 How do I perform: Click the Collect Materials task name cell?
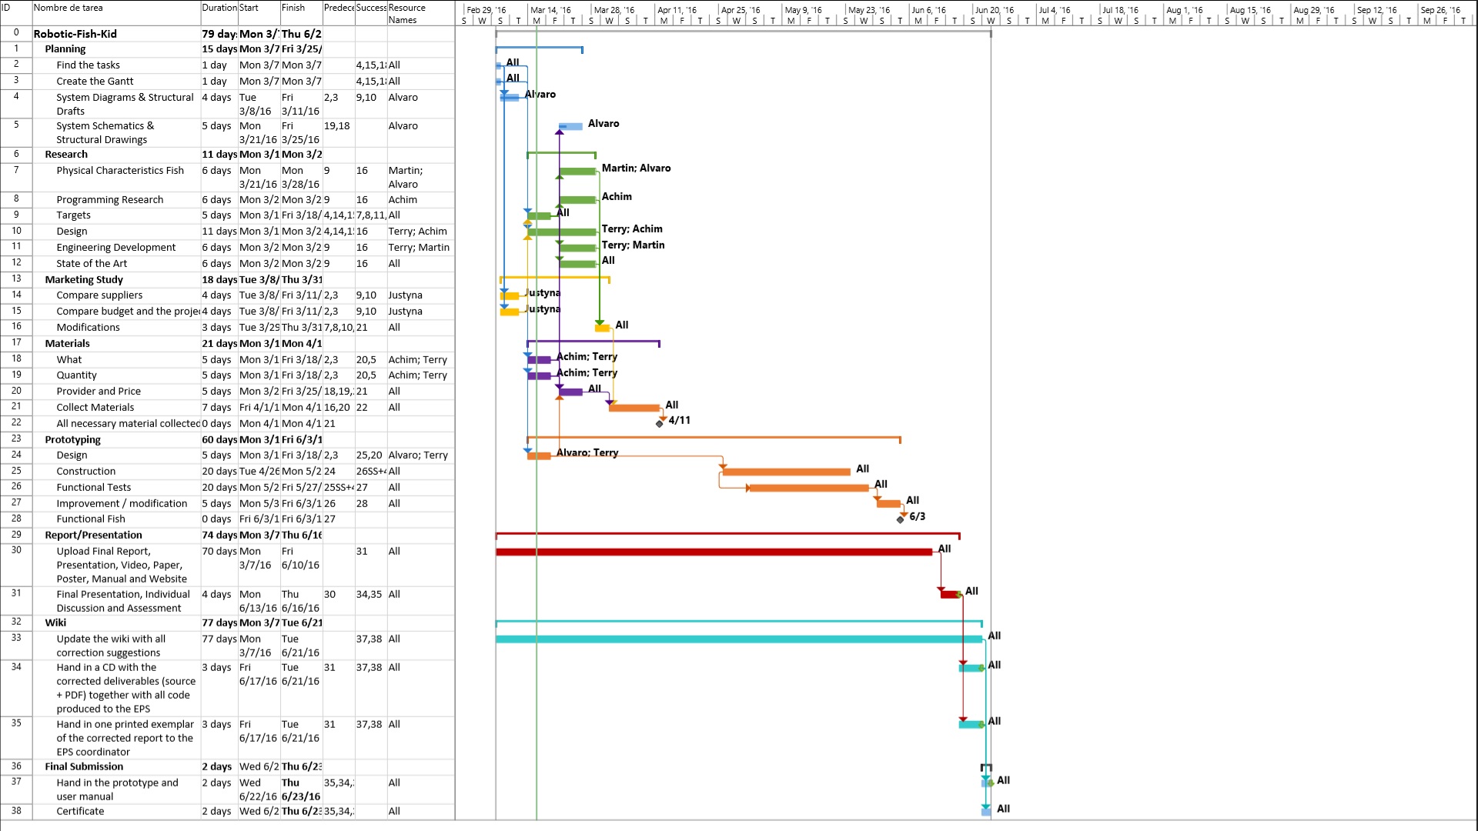95,408
